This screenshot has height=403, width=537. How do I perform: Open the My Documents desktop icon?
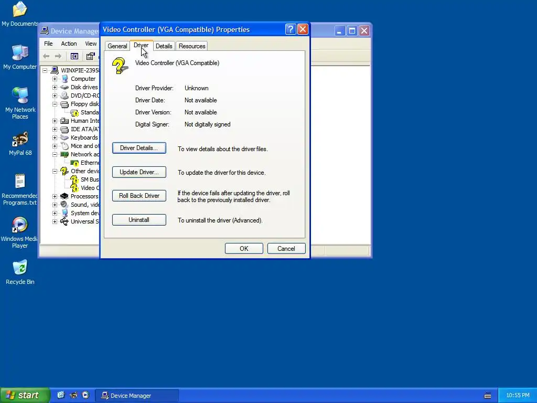click(x=20, y=14)
